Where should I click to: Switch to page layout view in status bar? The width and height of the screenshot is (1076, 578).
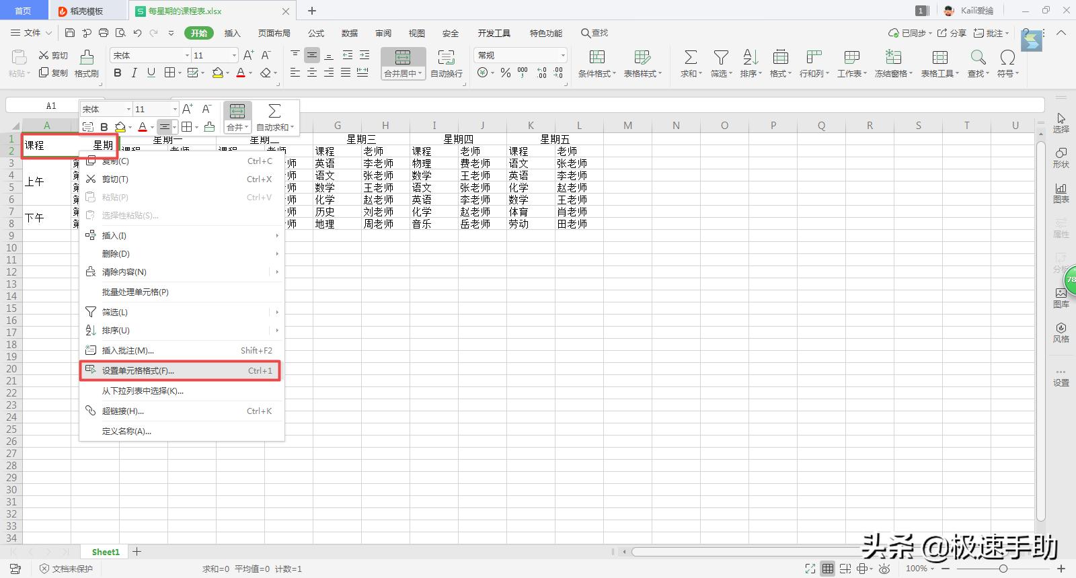[x=845, y=569]
